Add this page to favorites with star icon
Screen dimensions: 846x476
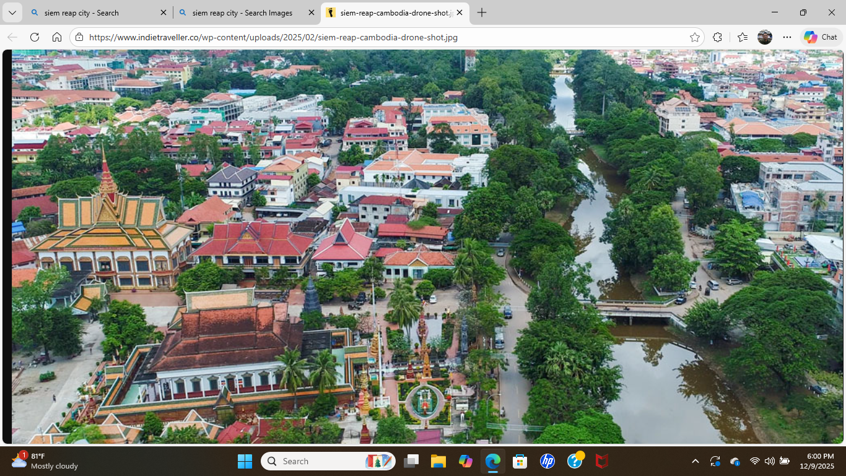[695, 37]
